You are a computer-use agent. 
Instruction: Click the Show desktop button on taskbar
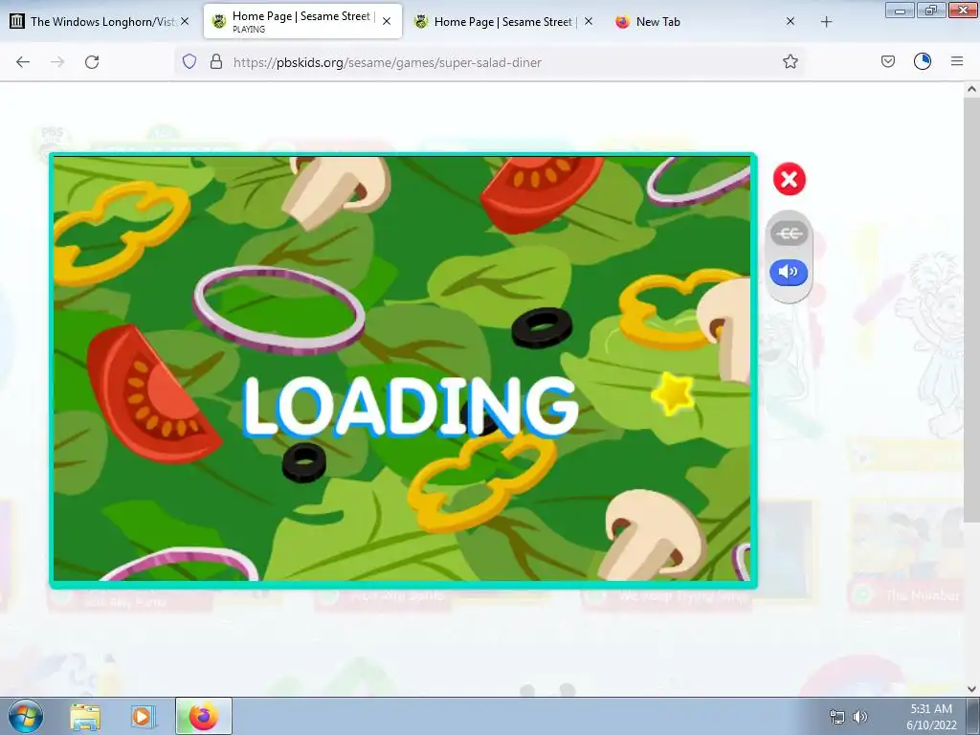[x=974, y=716]
